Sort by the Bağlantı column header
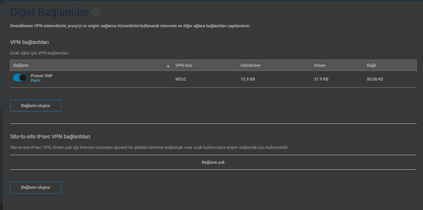 pyautogui.click(x=21, y=65)
